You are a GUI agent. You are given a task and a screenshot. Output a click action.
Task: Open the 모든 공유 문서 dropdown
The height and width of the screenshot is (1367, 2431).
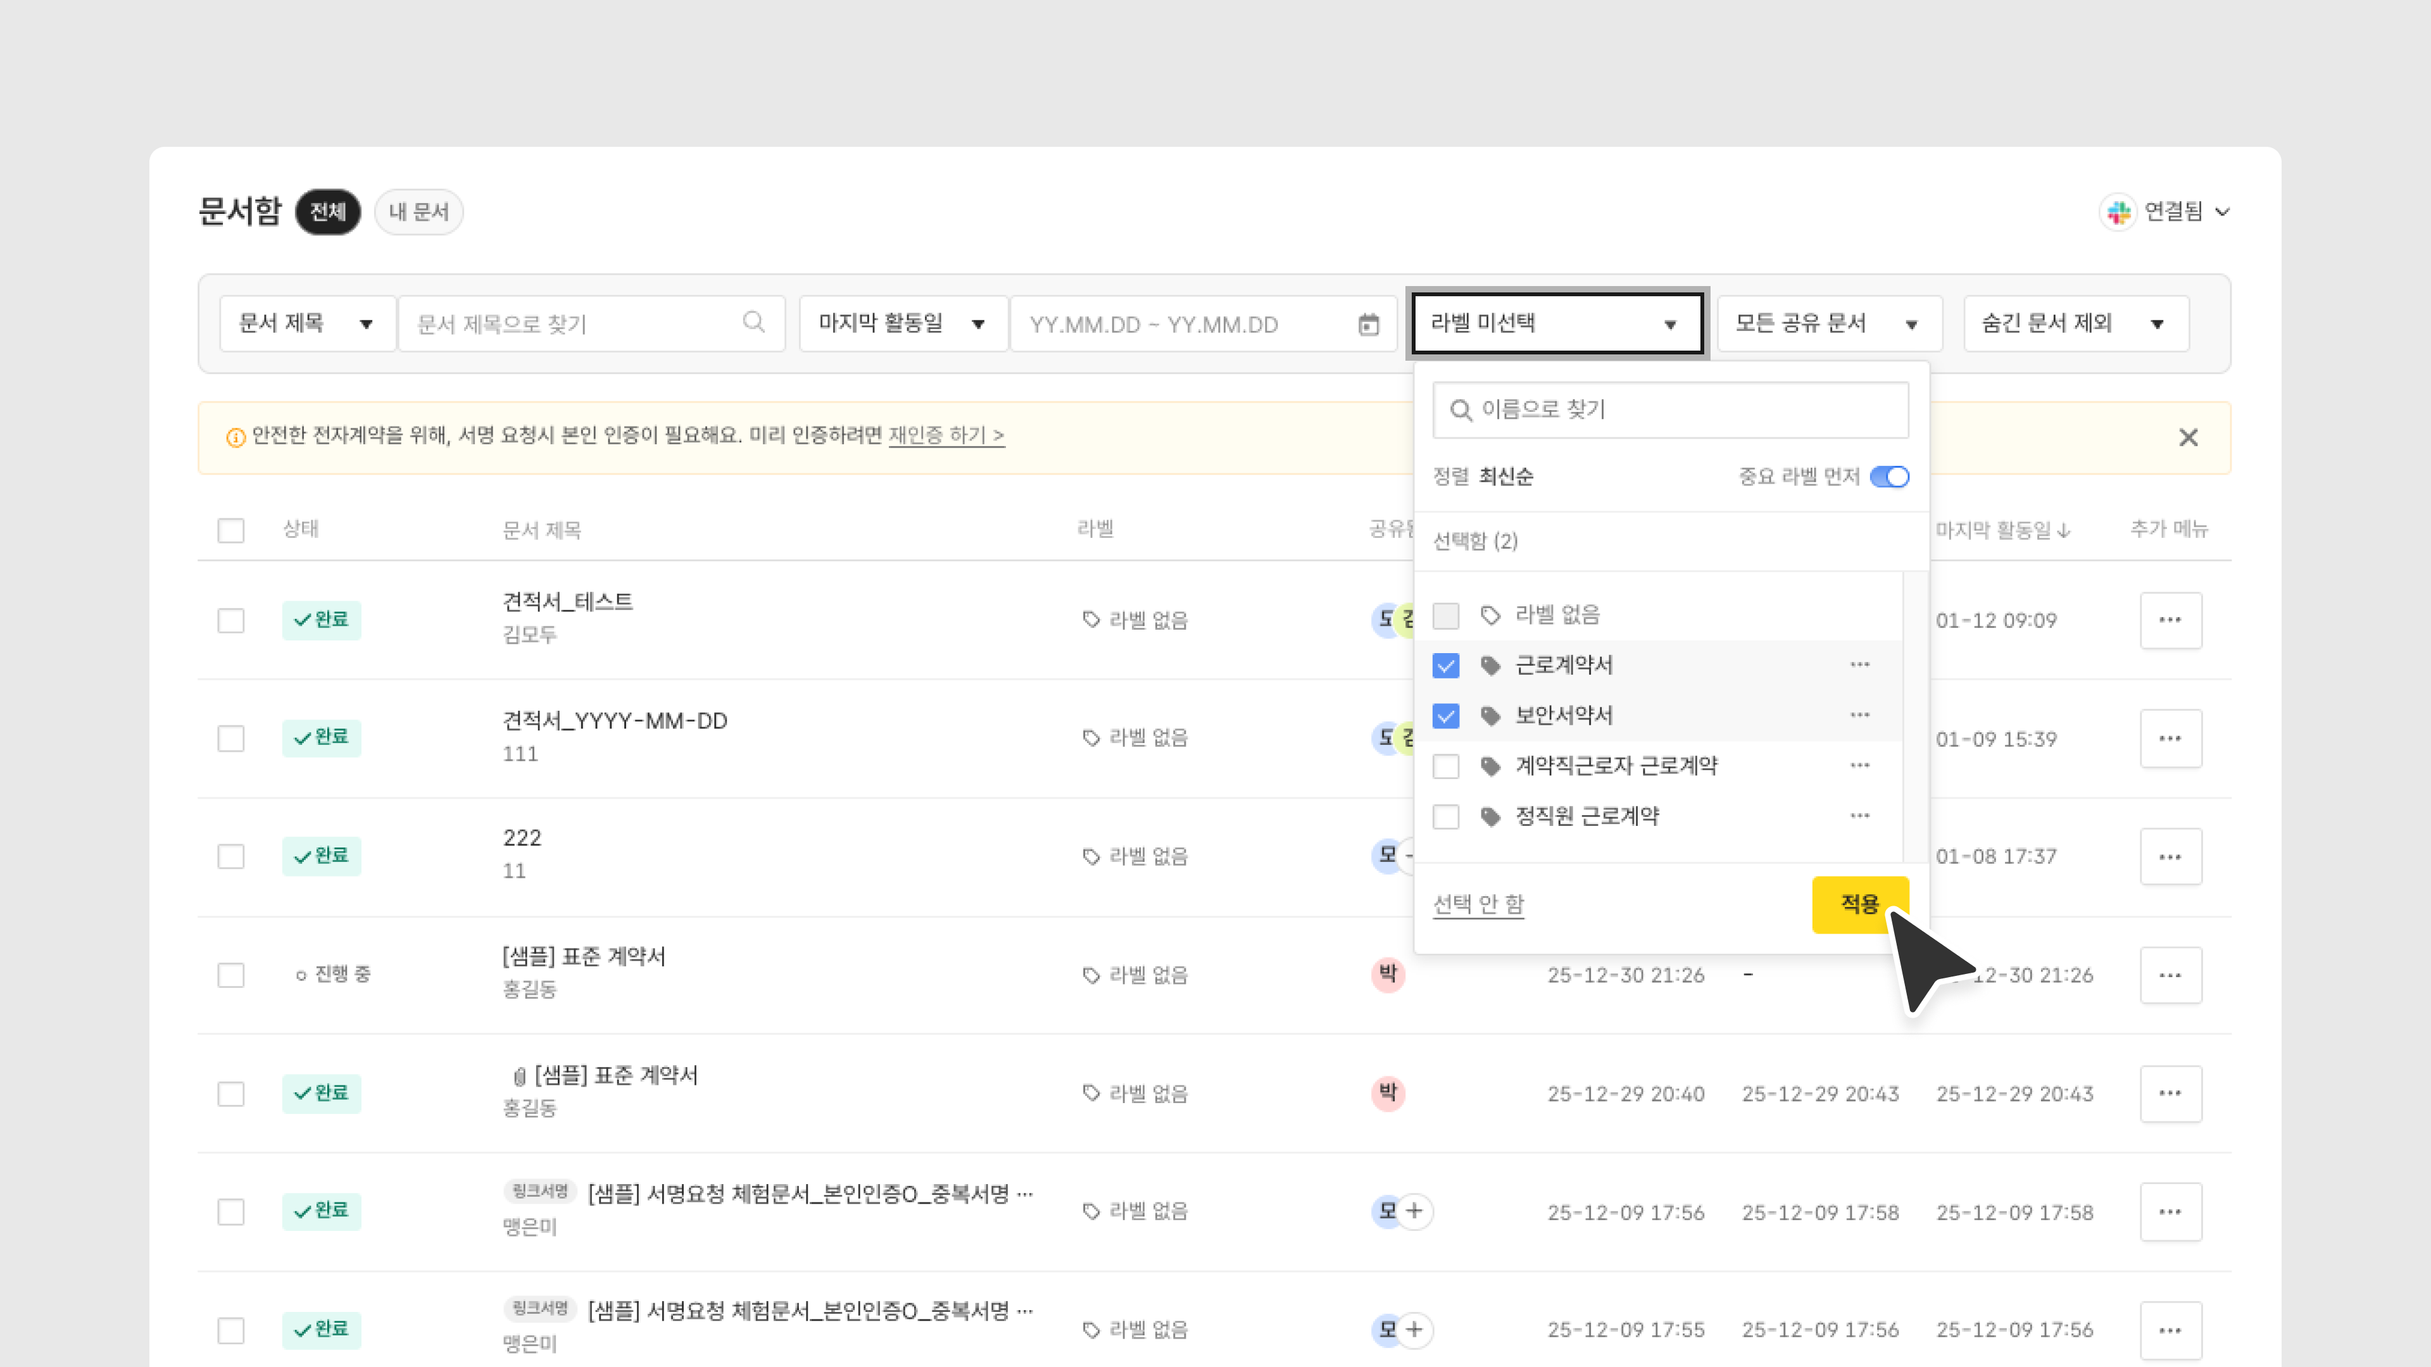pos(1828,323)
